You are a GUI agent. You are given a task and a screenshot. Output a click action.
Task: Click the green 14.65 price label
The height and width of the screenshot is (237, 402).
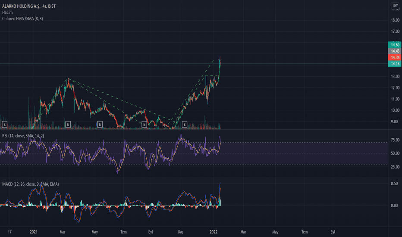pos(395,44)
